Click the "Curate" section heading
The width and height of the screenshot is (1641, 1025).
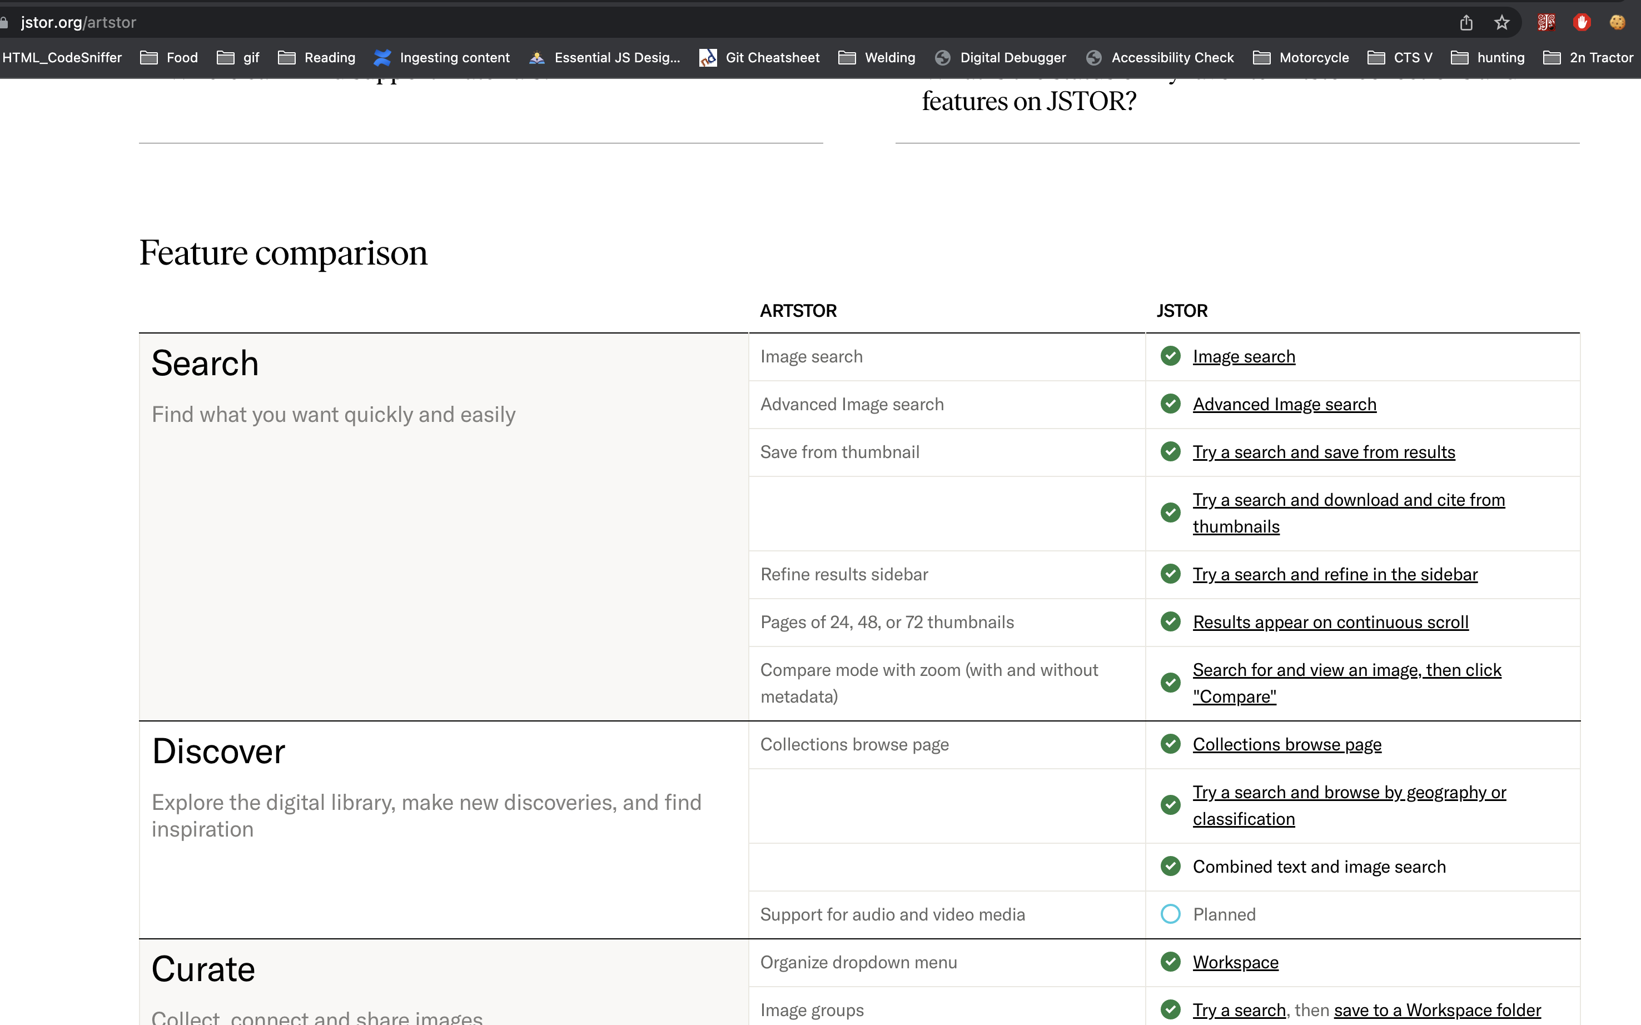click(x=203, y=969)
